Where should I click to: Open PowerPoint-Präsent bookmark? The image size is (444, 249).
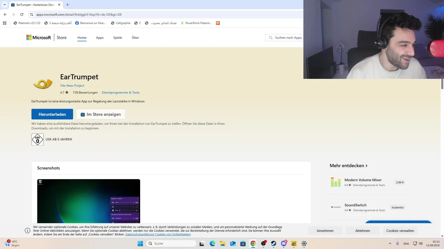[x=196, y=23]
